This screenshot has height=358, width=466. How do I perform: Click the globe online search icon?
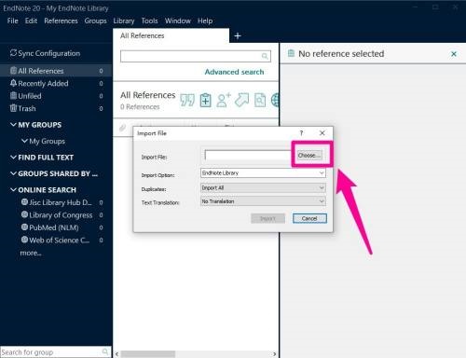[x=275, y=100]
